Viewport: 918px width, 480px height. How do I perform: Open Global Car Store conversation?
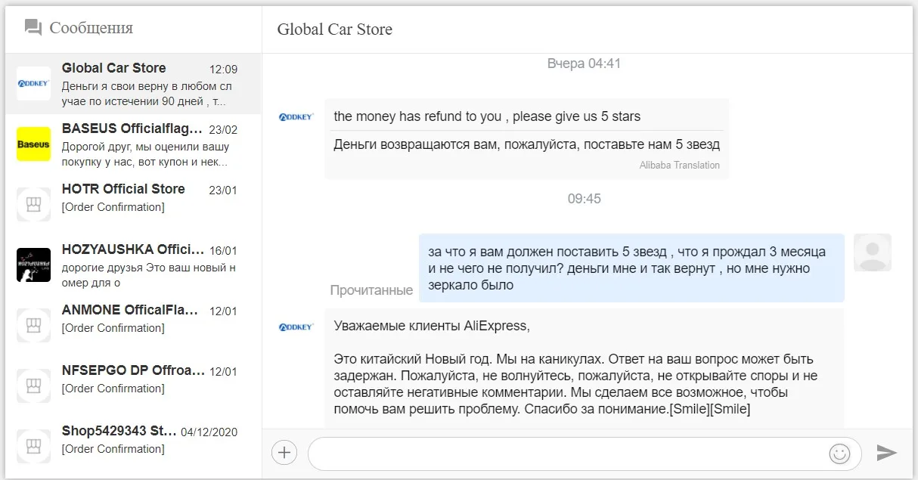tap(133, 84)
